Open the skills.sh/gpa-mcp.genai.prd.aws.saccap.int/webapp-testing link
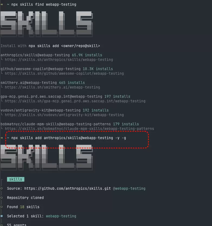The height and width of the screenshot is (226, 212). [x=75, y=101]
